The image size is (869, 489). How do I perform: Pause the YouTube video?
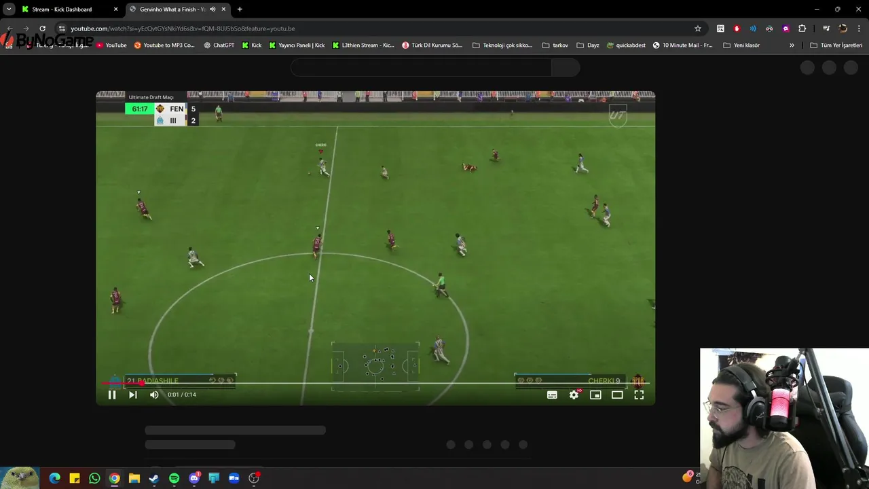pos(112,395)
